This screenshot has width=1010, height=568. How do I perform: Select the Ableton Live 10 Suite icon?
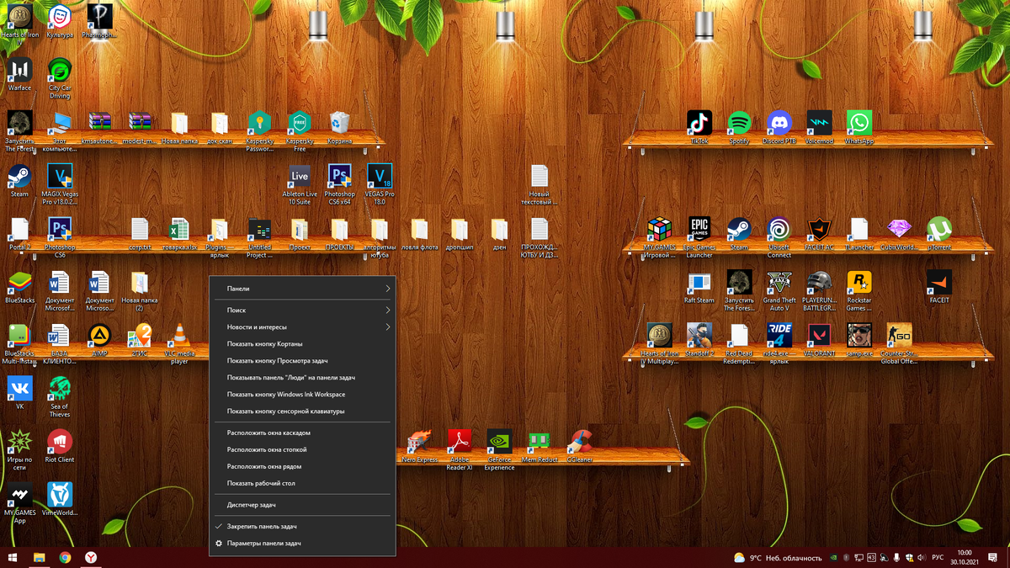pyautogui.click(x=300, y=185)
